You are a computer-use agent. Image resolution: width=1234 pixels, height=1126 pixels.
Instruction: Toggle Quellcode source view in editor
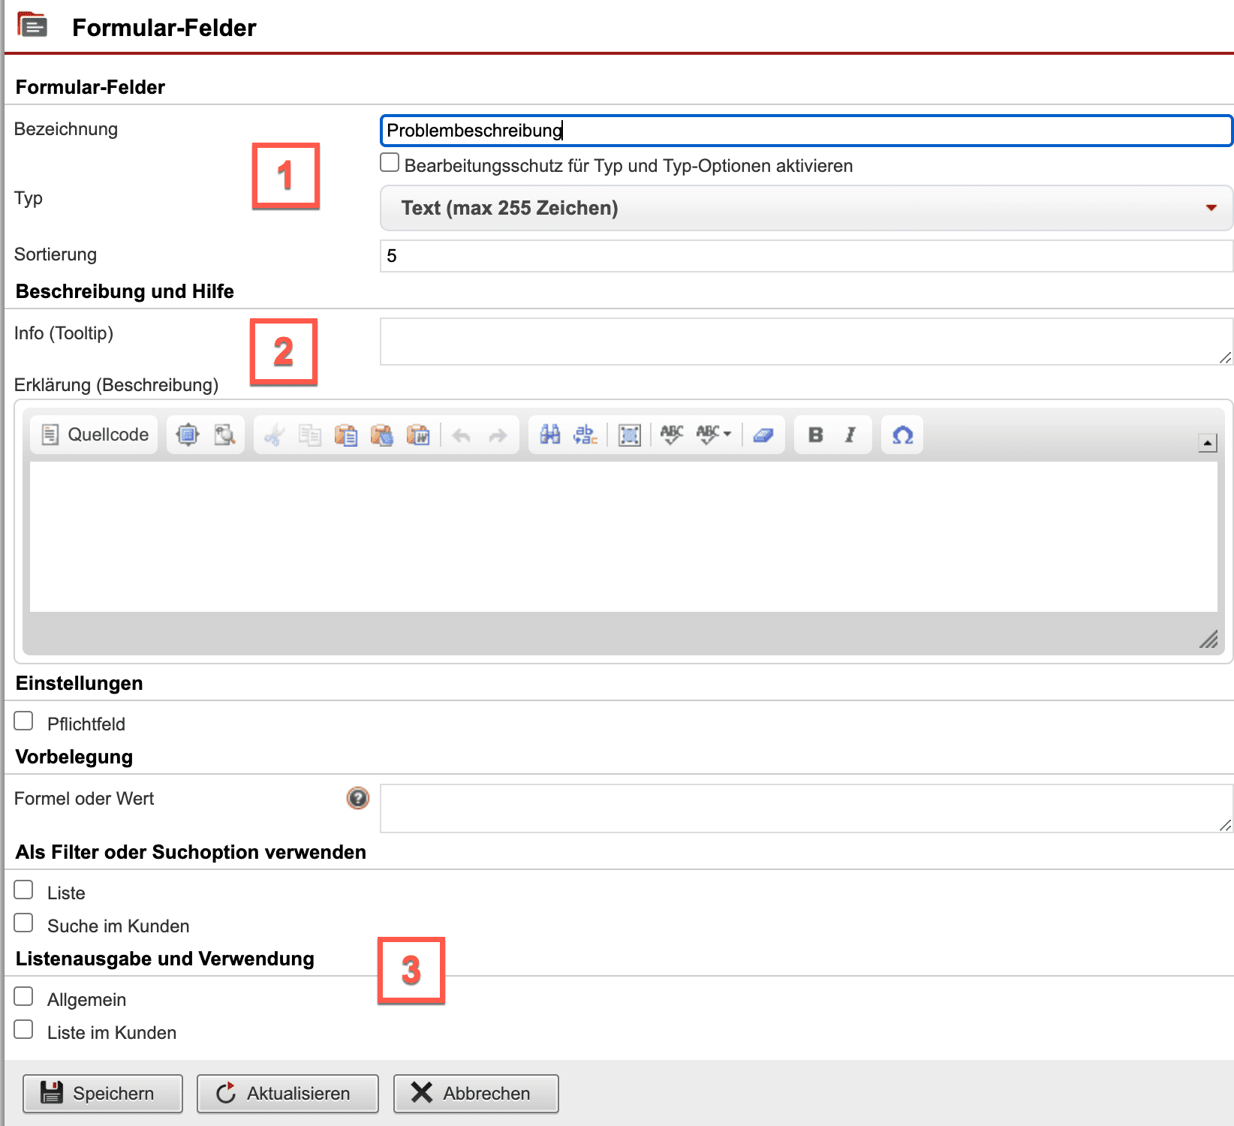(x=95, y=435)
